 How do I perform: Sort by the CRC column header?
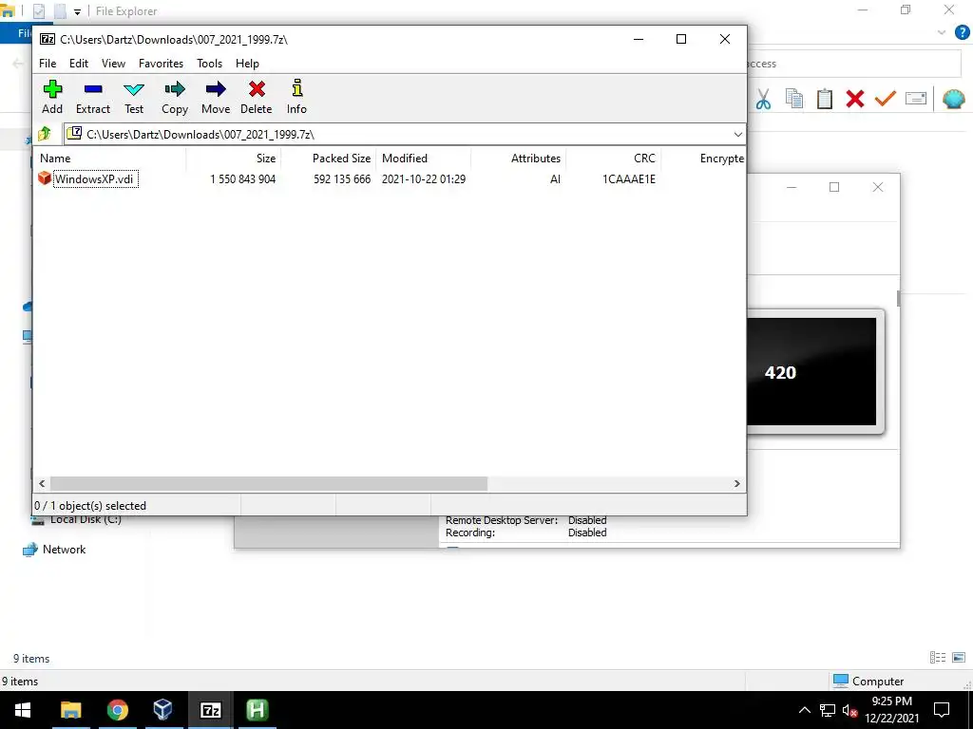tap(613, 159)
